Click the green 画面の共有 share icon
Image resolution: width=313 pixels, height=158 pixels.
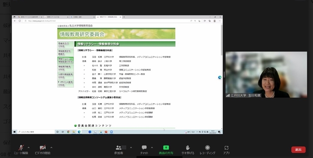[x=166, y=147]
